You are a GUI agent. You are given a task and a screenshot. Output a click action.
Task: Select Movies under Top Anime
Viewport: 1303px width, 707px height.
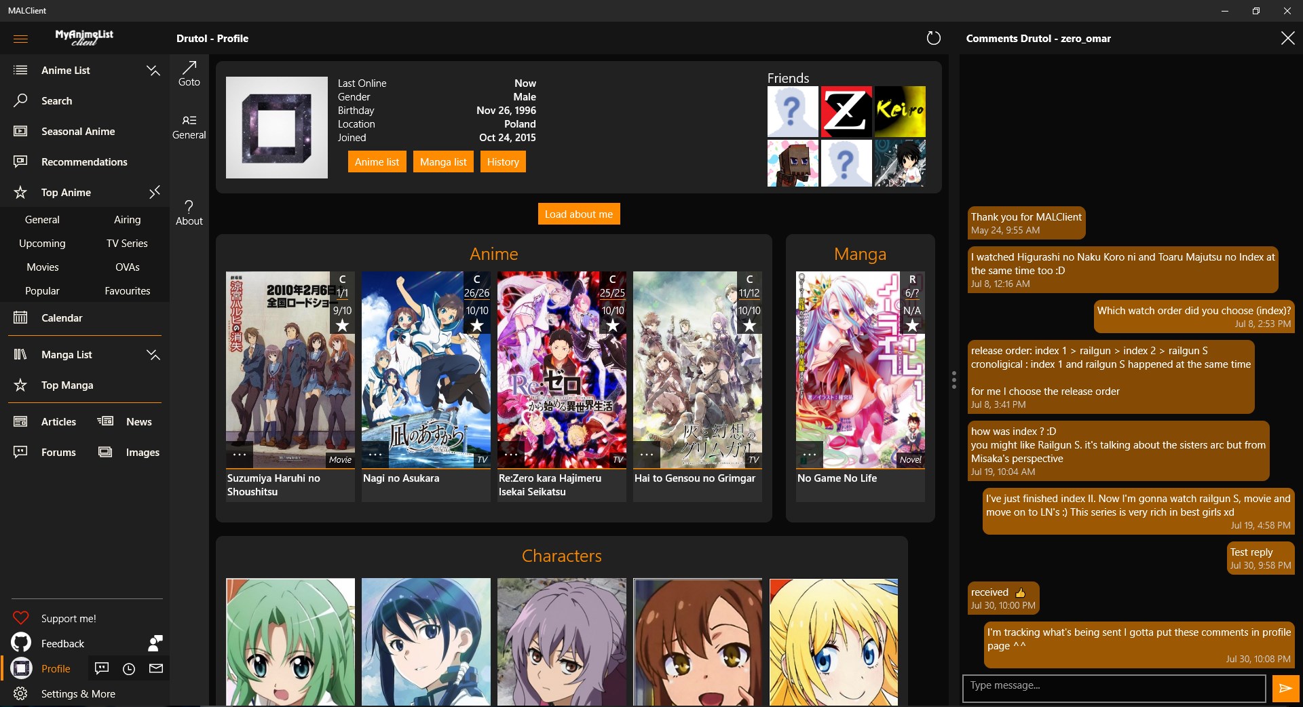click(x=42, y=267)
